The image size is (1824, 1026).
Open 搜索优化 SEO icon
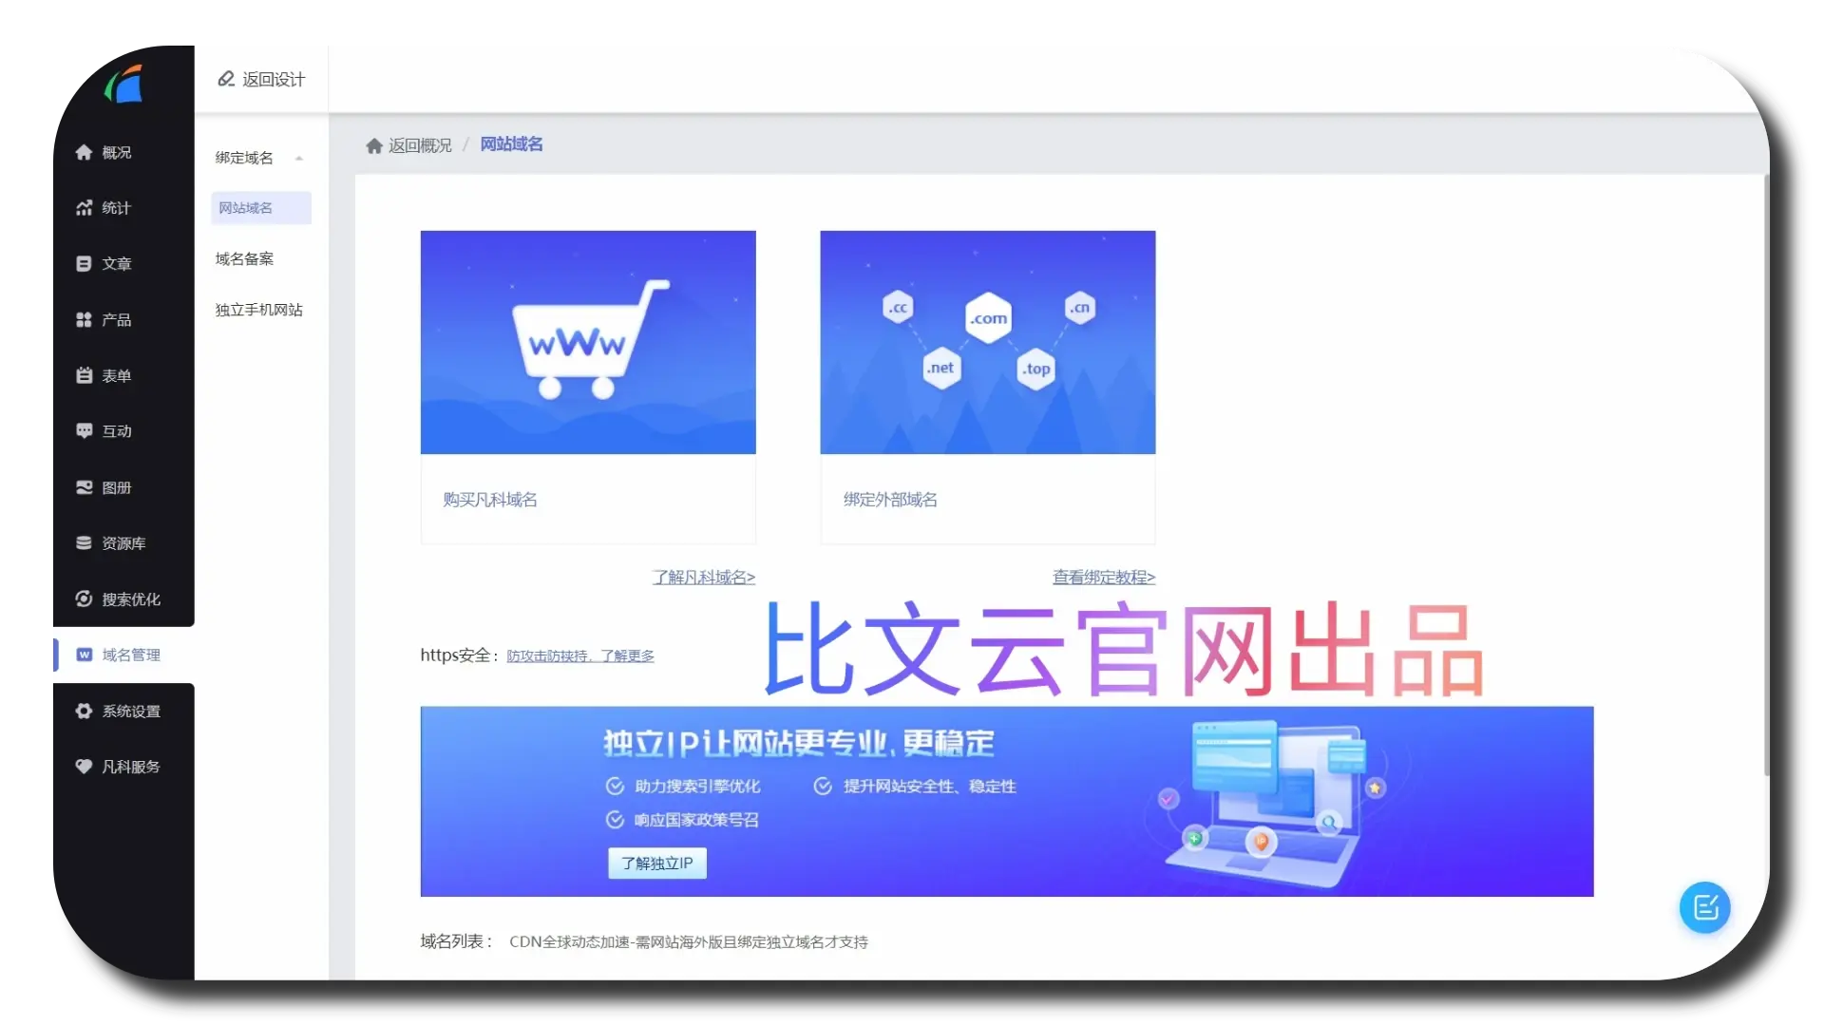[x=84, y=599]
